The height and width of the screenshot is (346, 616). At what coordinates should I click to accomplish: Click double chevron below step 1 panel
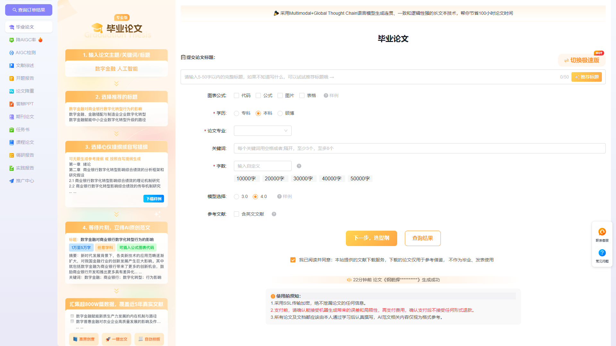tap(116, 83)
